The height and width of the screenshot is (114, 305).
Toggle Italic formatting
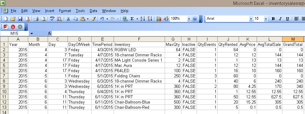click(280, 19)
